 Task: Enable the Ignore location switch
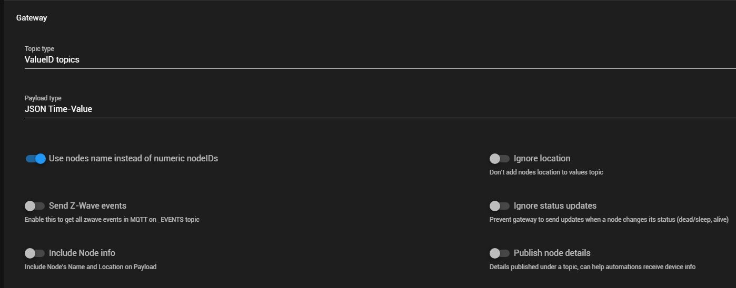[500, 159]
